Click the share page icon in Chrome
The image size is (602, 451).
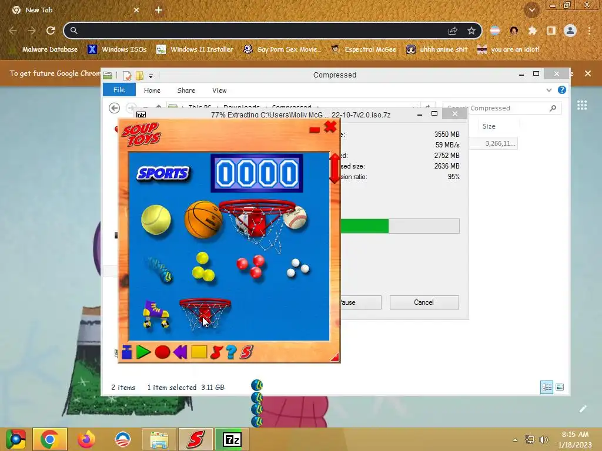pos(453,31)
